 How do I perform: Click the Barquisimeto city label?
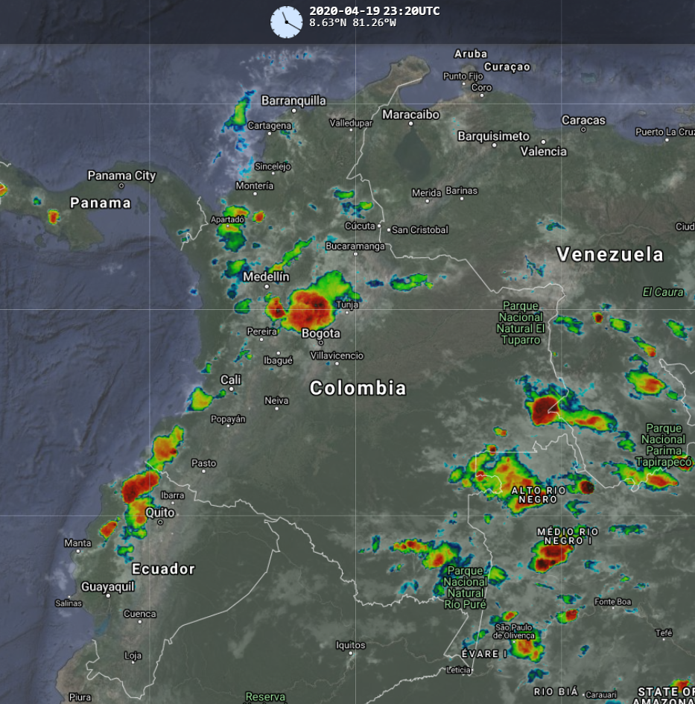click(493, 136)
